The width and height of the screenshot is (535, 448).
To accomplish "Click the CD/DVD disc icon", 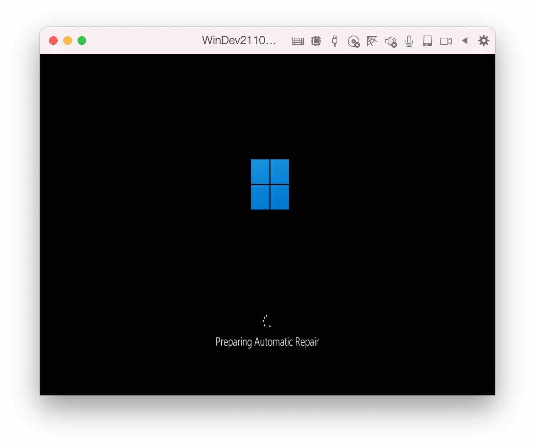I will click(354, 41).
